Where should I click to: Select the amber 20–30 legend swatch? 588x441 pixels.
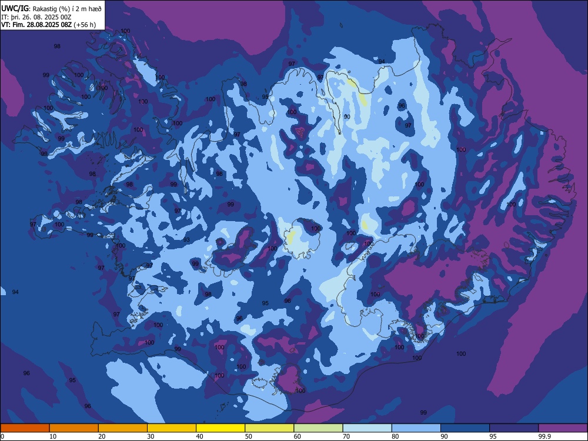(123, 428)
